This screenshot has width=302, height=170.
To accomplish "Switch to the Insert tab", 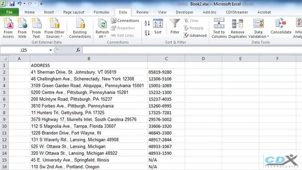I will (x=49, y=12).
